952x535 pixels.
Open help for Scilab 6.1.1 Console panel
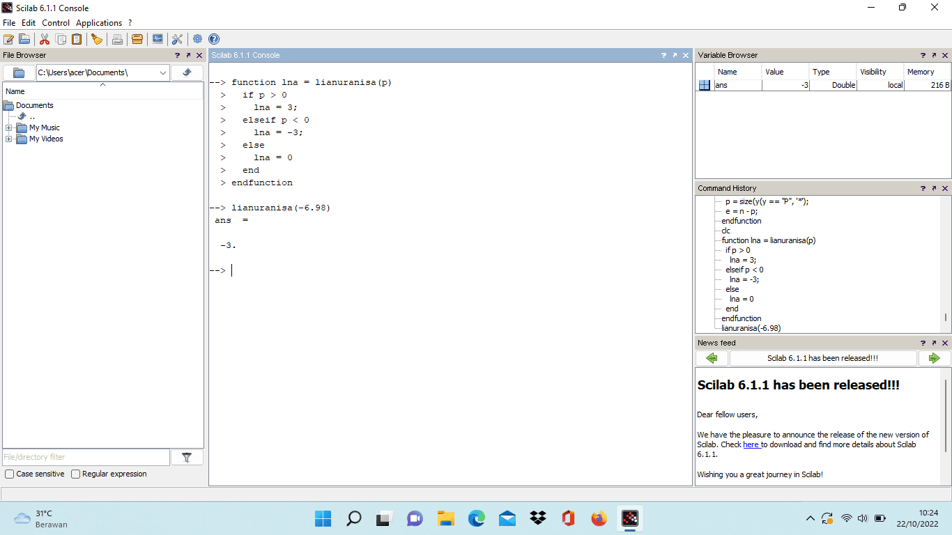click(x=664, y=55)
